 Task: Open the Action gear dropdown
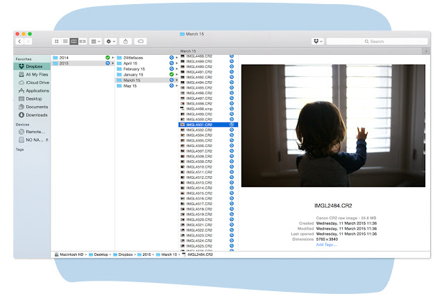[x=110, y=42]
